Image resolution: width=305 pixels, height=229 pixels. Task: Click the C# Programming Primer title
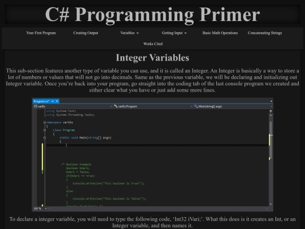(152, 14)
